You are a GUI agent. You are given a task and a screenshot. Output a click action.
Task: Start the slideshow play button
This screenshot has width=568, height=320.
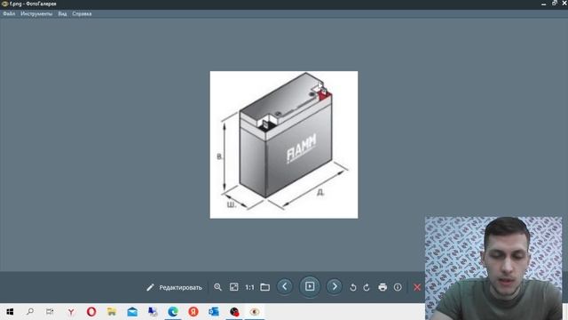[x=310, y=286]
